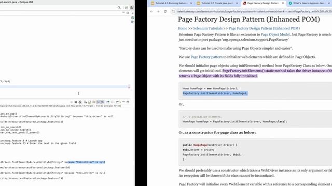The width and height of the screenshot is (332, 186).
Task: Minimize the Console view
Action: point(123,102)
